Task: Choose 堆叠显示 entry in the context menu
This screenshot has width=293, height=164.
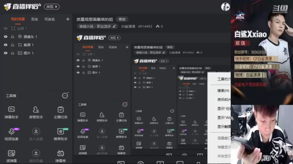Action: (x=224, y=147)
